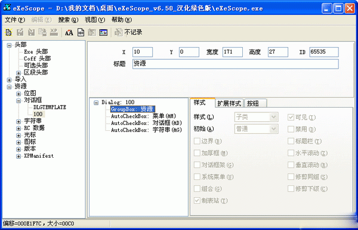The width and height of the screenshot is (358, 230).
Task: Toggle the 修剪同组 checkbox
Action: point(291,177)
